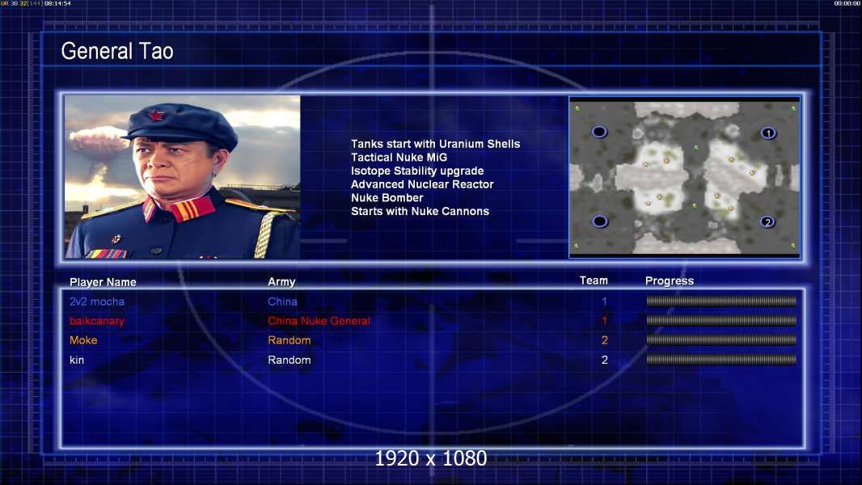
Task: Select player name 'kin'
Action: [77, 360]
